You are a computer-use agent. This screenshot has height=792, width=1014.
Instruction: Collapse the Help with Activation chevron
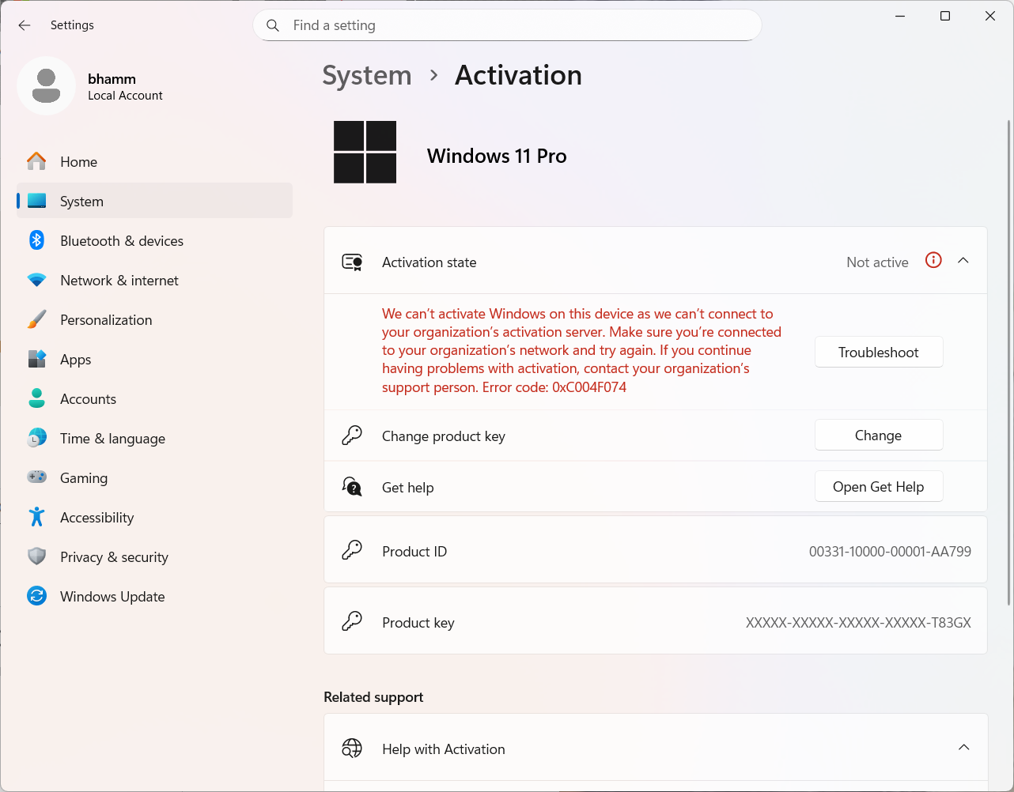coord(963,748)
